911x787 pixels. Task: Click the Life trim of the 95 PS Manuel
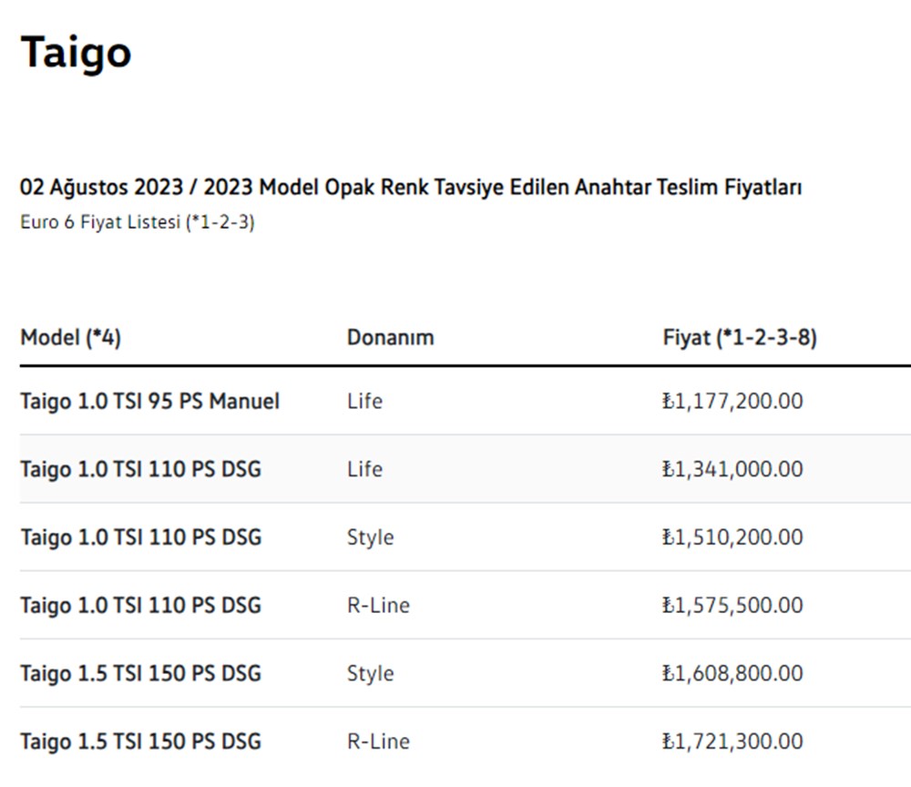click(364, 401)
